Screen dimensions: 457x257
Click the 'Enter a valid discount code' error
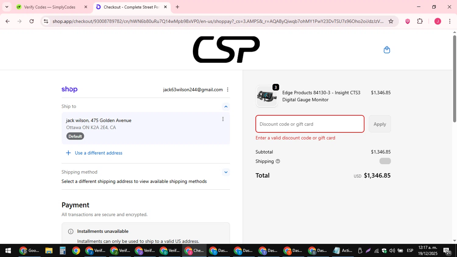pos(295,138)
